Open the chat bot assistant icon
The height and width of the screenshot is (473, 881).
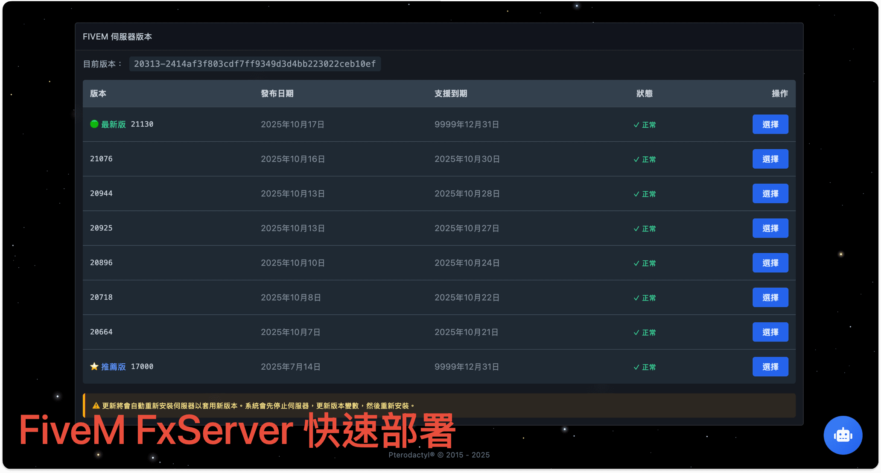click(x=843, y=435)
